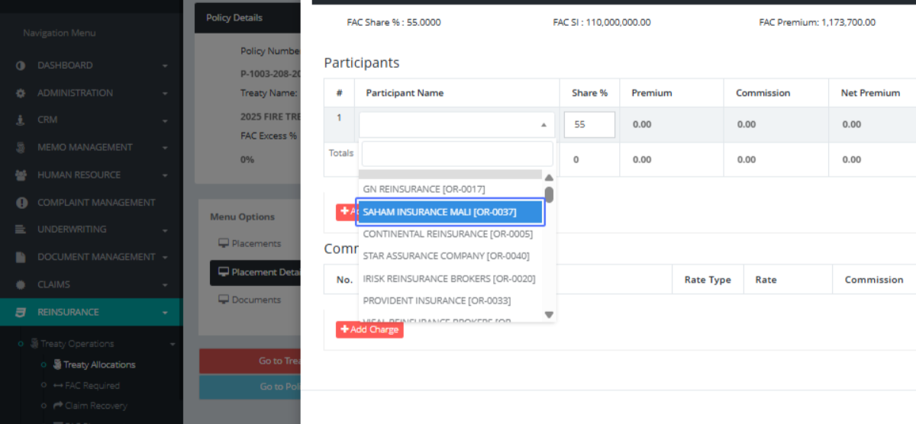Click the Claims icon in sidebar

pyautogui.click(x=21, y=284)
